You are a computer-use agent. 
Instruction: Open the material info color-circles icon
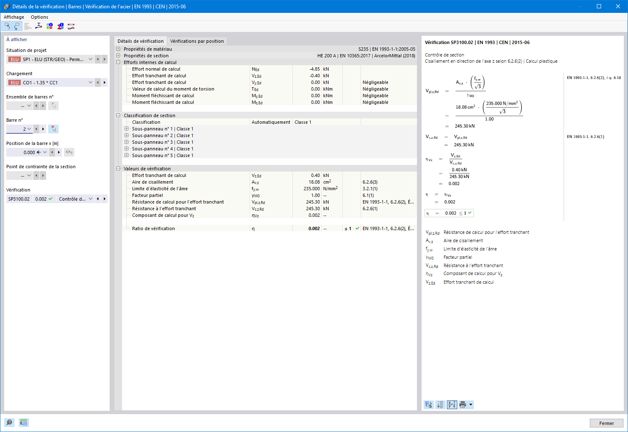pos(49,26)
